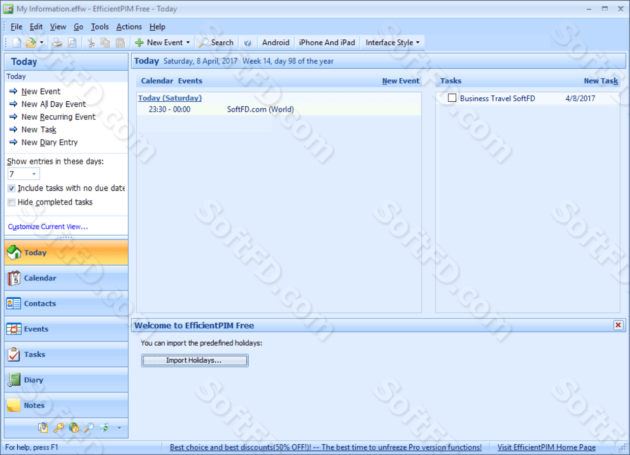Image resolution: width=630 pixels, height=455 pixels.
Task: Click the globe with padlock icon
Action: [x=74, y=428]
